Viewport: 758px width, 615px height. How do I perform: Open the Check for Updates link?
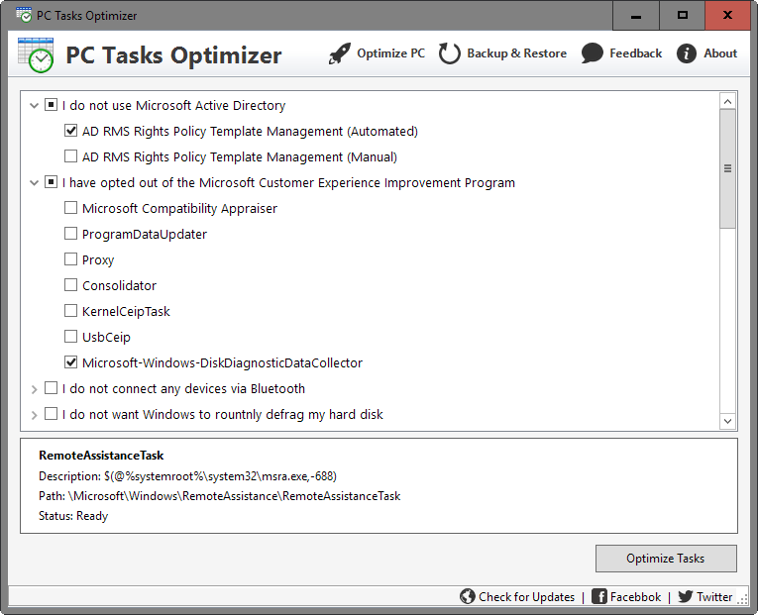click(x=526, y=596)
